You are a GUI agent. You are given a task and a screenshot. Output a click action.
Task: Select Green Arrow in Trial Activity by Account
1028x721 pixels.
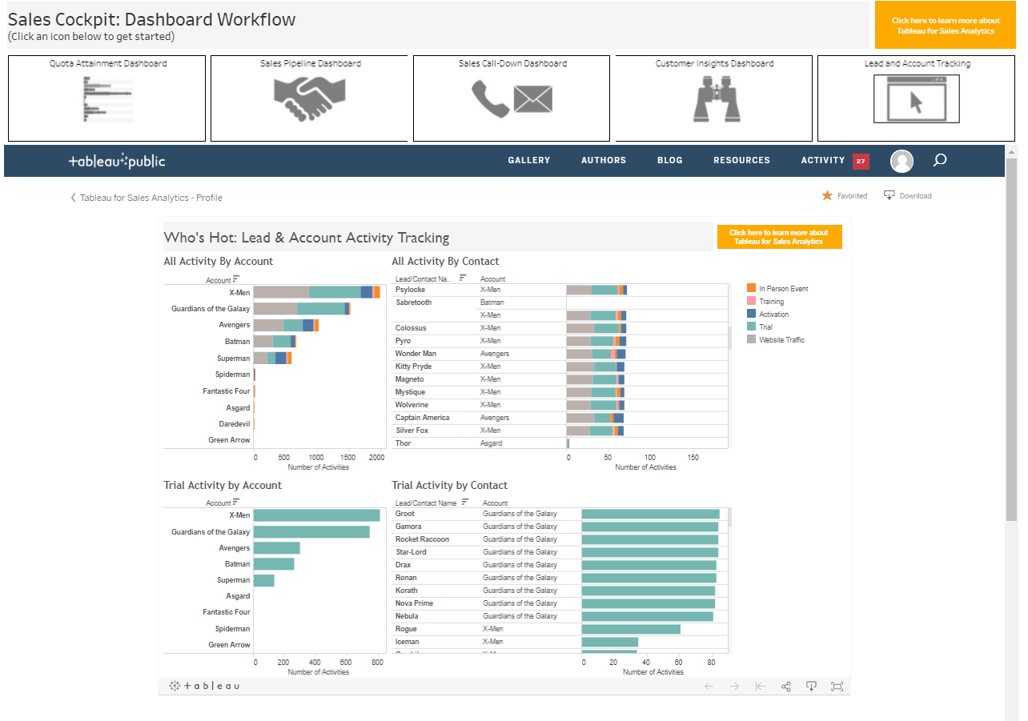[x=230, y=645]
